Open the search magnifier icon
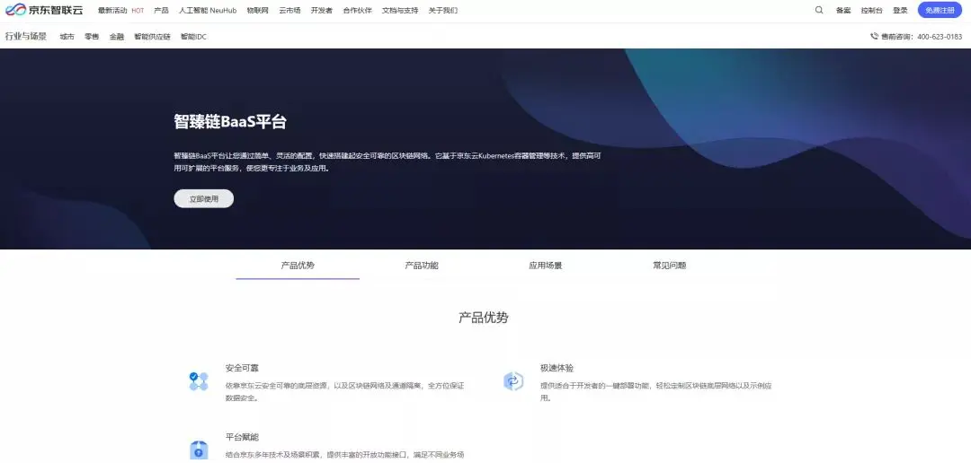The height and width of the screenshot is (463, 971). point(819,10)
